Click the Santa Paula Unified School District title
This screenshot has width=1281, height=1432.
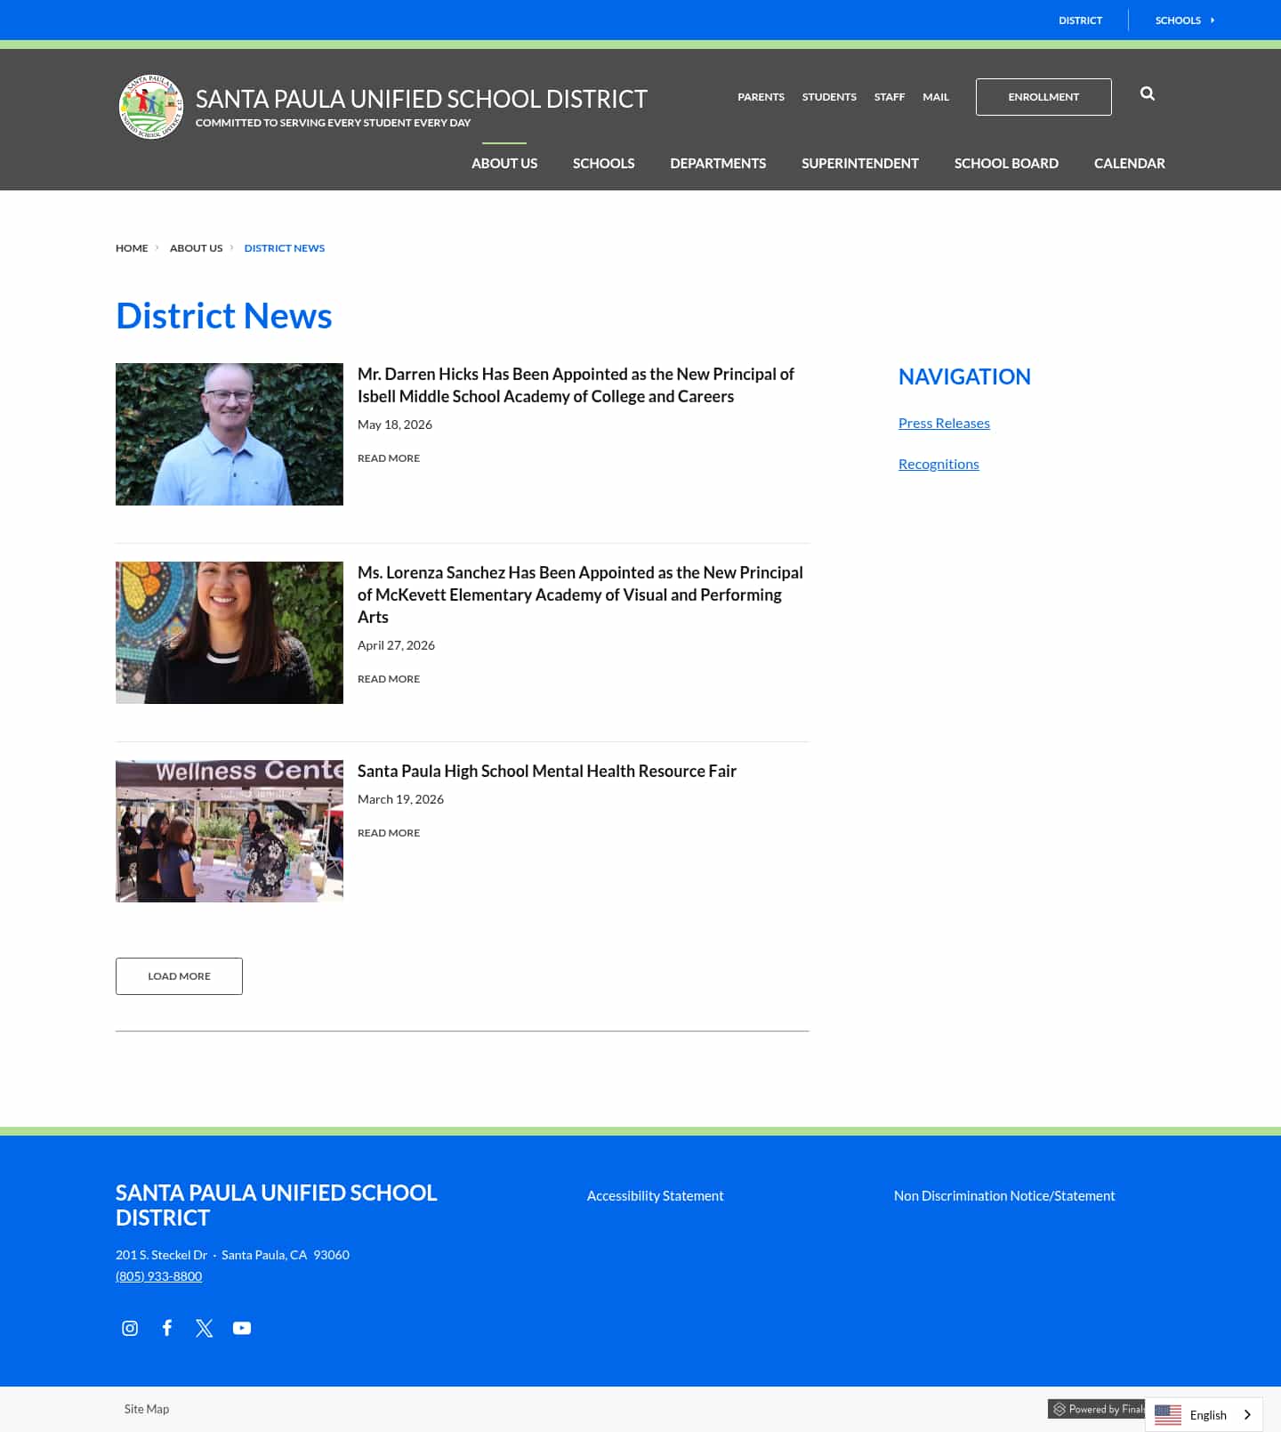422,99
